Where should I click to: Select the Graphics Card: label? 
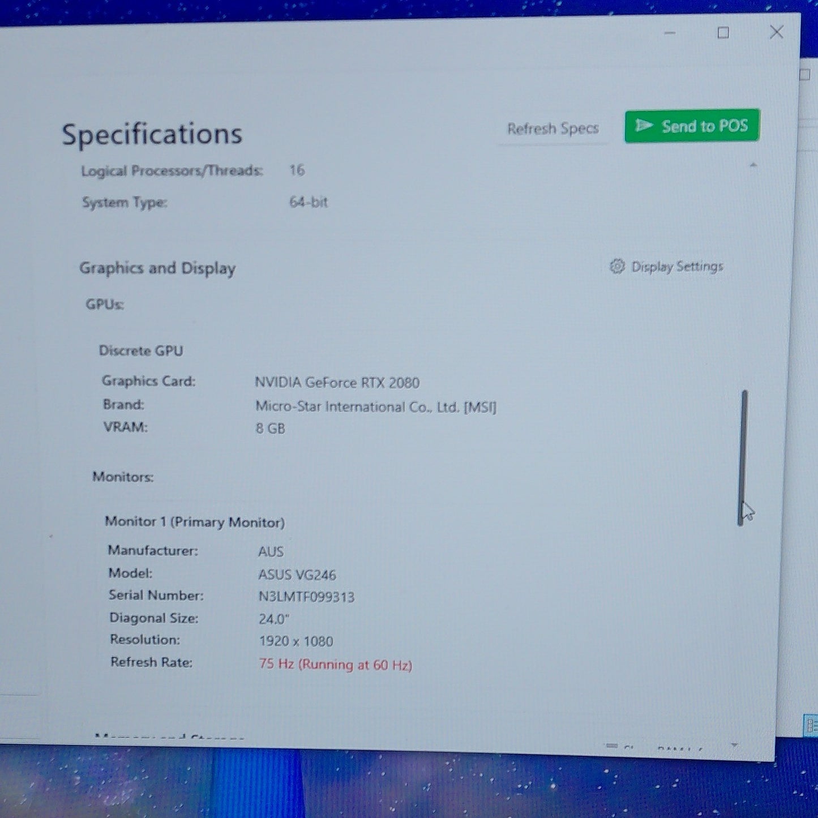(x=148, y=381)
